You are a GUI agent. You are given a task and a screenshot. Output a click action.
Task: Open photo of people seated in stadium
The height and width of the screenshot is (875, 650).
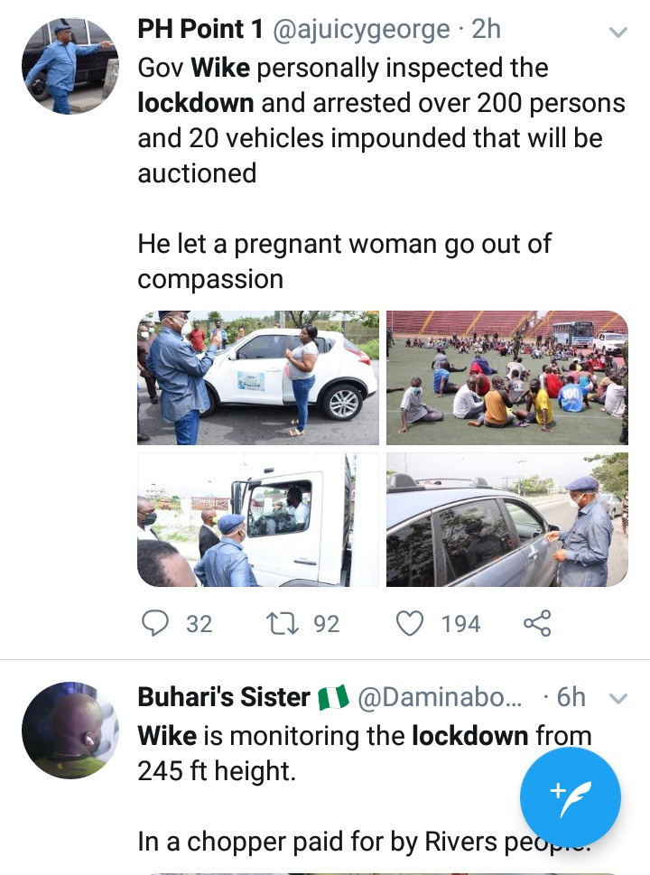coord(507,377)
